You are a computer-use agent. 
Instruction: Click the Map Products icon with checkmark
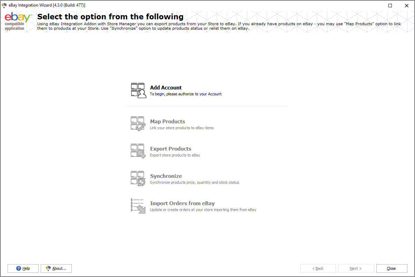coord(138,124)
